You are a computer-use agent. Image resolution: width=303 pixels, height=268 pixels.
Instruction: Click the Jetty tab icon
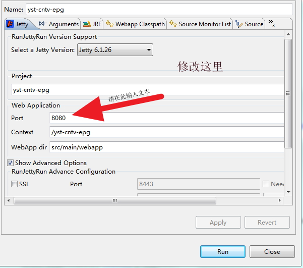pyautogui.click(x=10, y=24)
